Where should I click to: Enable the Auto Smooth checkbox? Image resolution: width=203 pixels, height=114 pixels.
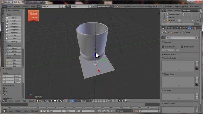click(x=163, y=47)
